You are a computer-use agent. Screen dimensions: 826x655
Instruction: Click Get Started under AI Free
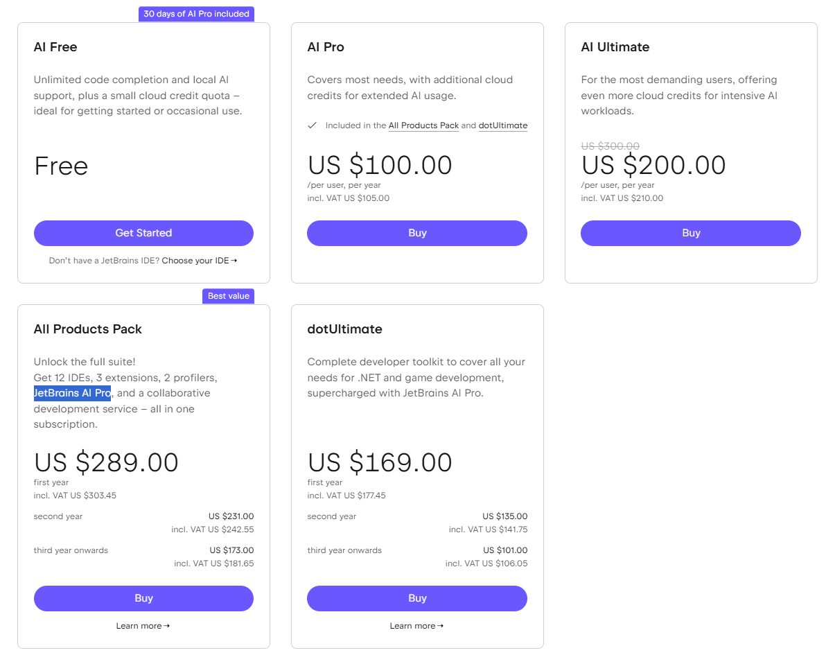(143, 233)
